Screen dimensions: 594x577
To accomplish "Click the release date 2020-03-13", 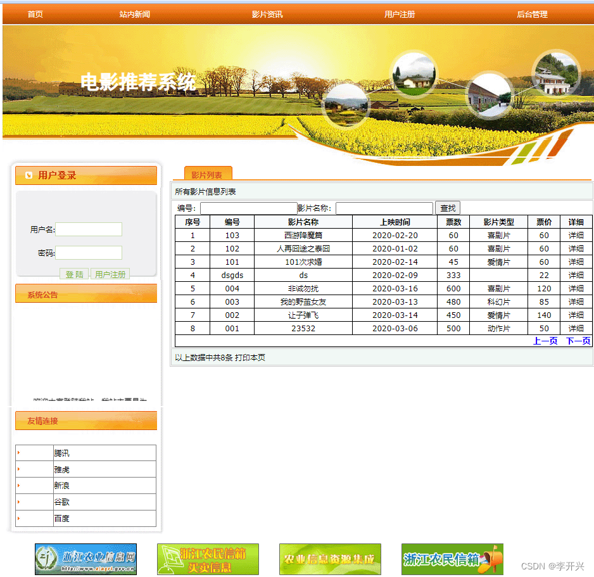I will [395, 301].
